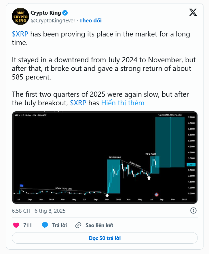The width and height of the screenshot is (209, 254).
Task: Click the teal 2.9511 price label
Action: (x=191, y=165)
